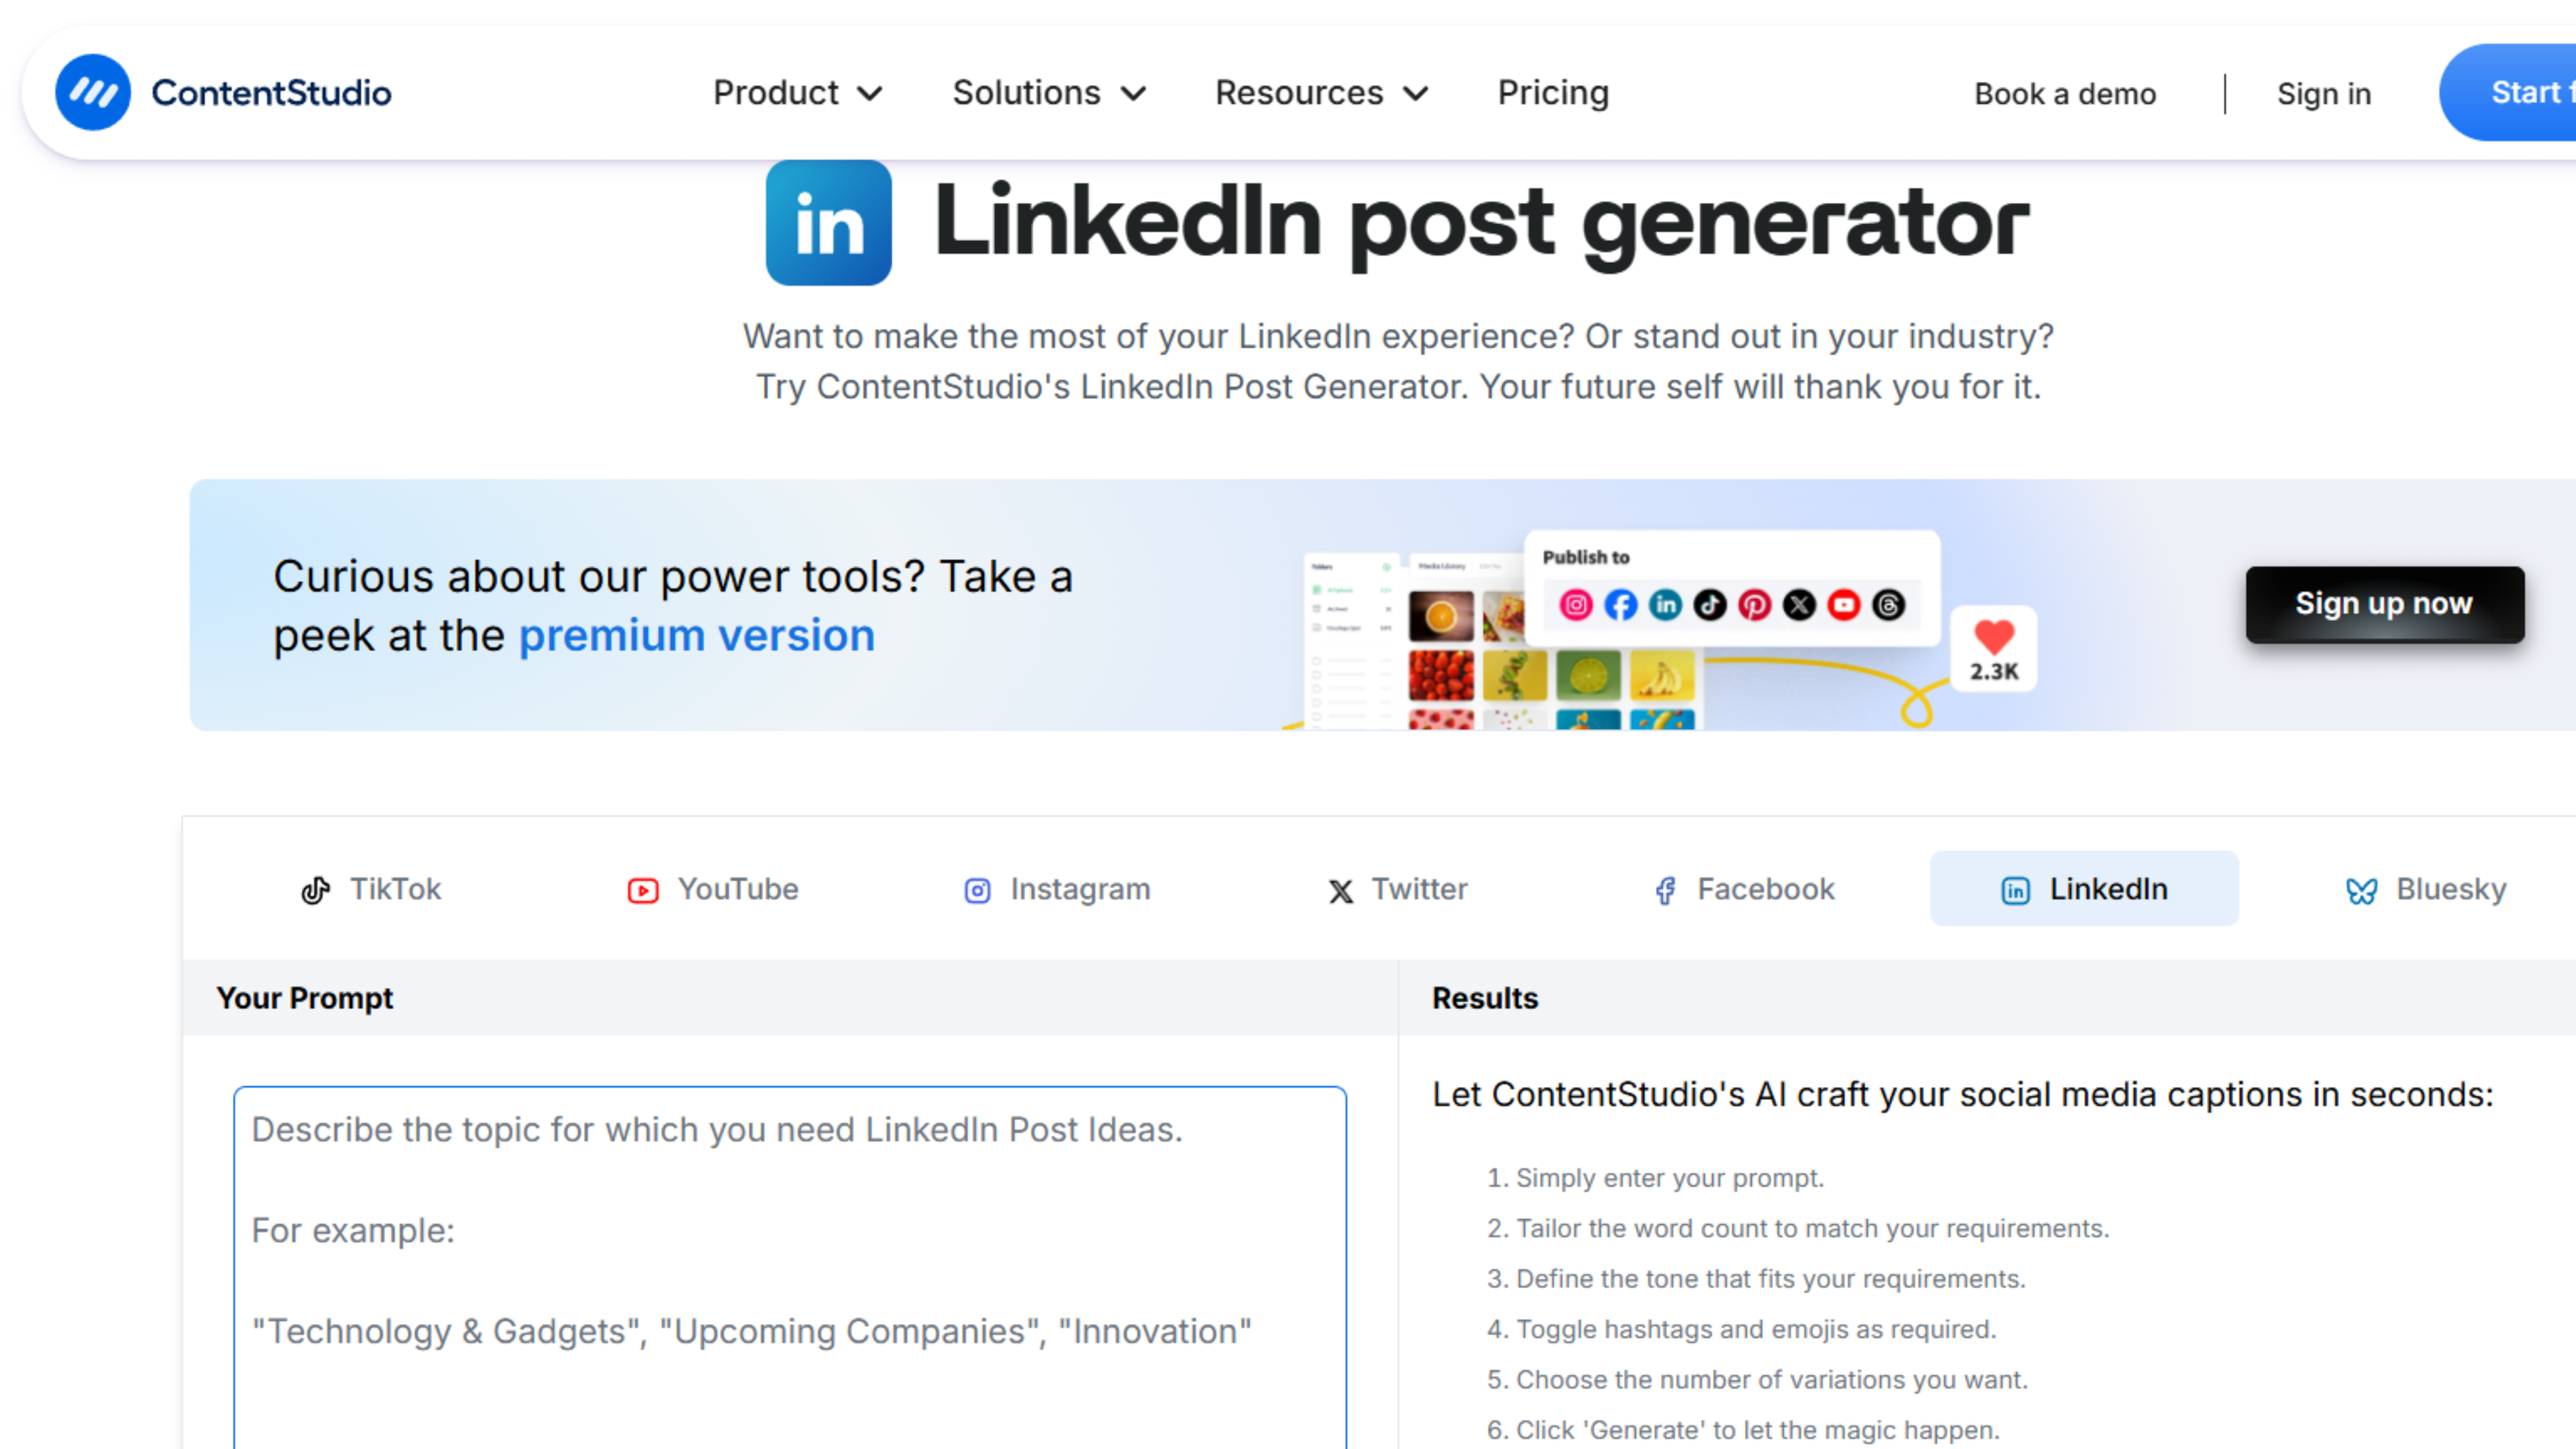Open the premium version link
This screenshot has width=2576, height=1449.
pyautogui.click(x=696, y=634)
